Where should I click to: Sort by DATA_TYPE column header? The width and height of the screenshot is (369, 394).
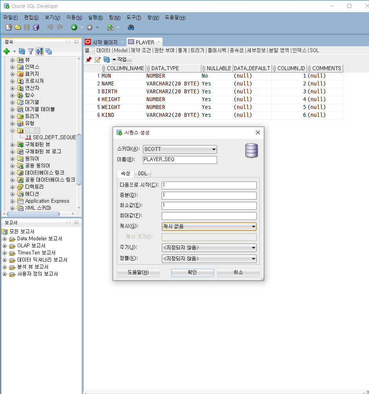click(174, 68)
